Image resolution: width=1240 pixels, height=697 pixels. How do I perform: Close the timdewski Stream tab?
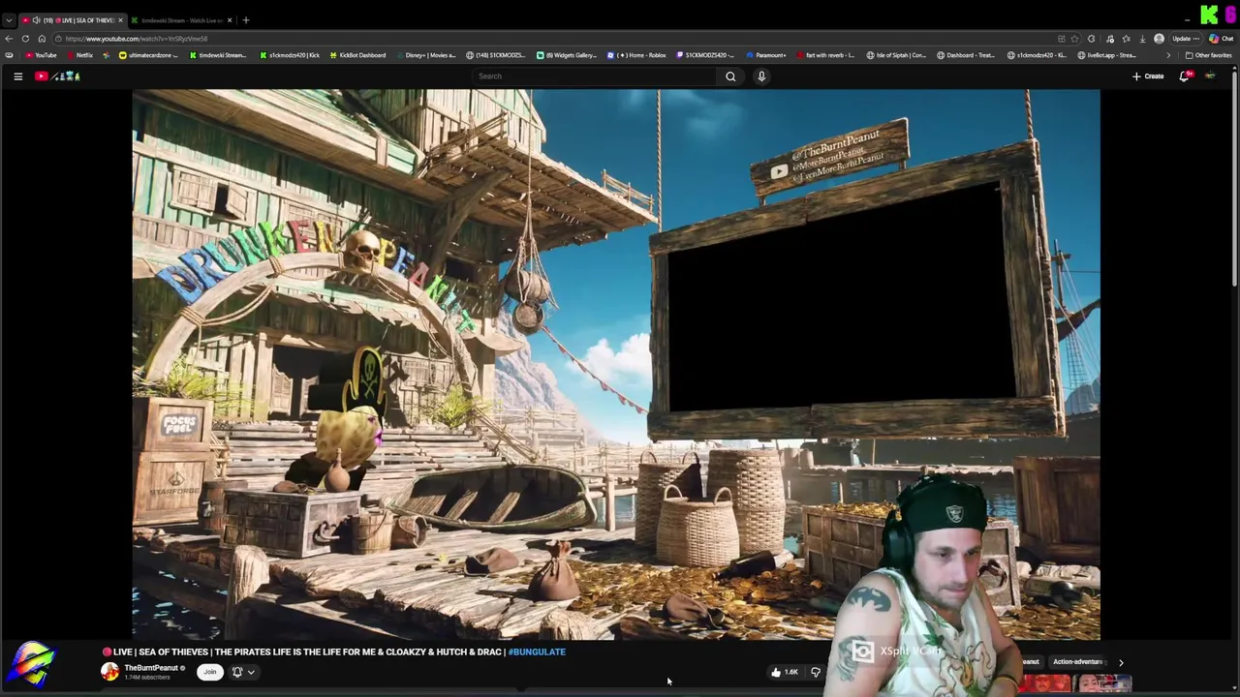point(230,20)
